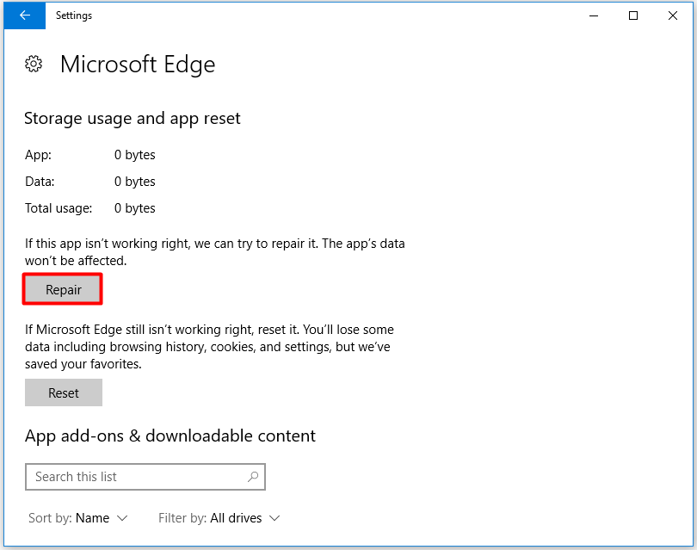Maximize the Settings window
Screen dimensions: 697x550
coord(633,15)
